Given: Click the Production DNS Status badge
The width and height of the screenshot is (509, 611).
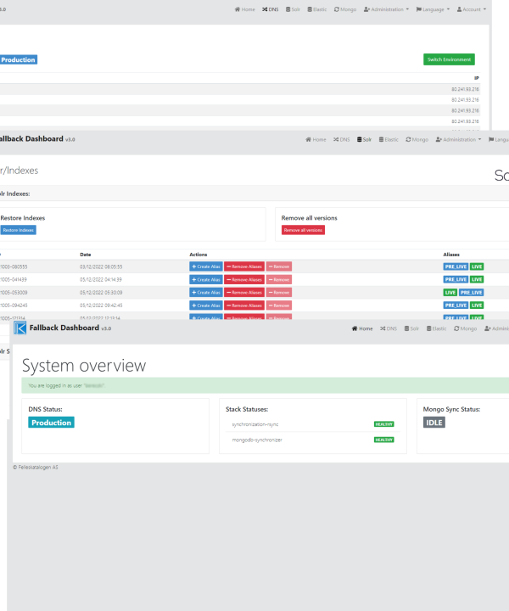Looking at the screenshot, I should point(51,423).
